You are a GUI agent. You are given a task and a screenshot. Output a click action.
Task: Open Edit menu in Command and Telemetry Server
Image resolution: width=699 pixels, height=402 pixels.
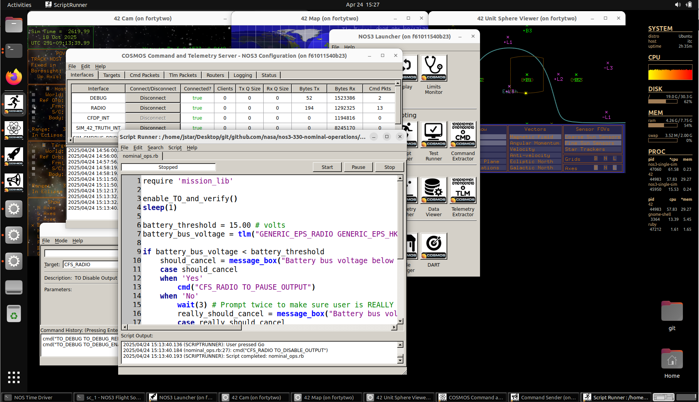pyautogui.click(x=85, y=67)
